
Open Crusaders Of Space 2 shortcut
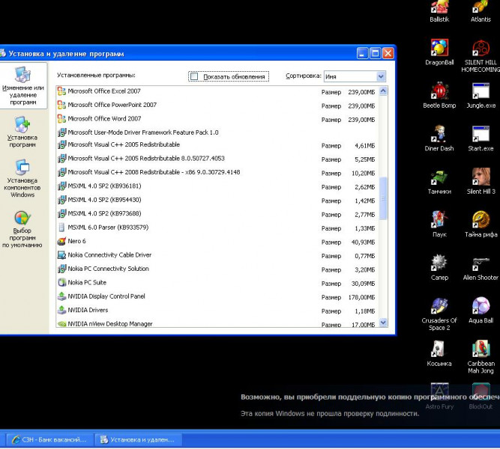[439, 314]
